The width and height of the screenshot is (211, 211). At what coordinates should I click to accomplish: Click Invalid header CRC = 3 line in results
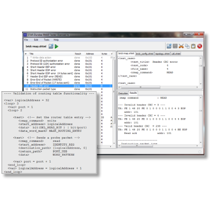pos(141,105)
